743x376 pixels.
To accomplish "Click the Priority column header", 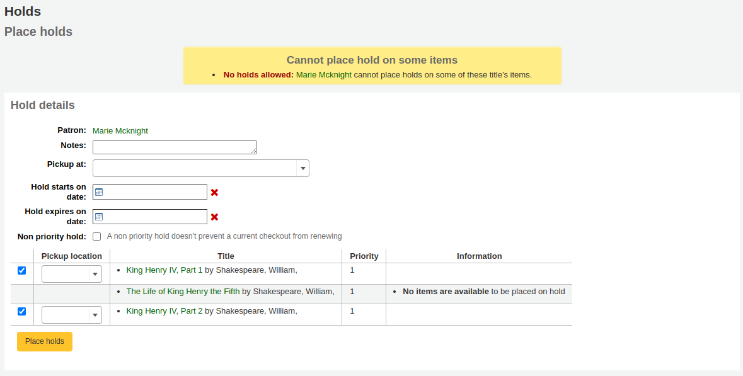I will point(364,256).
